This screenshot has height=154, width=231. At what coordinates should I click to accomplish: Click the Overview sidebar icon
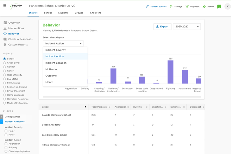pyautogui.click(x=5, y=23)
